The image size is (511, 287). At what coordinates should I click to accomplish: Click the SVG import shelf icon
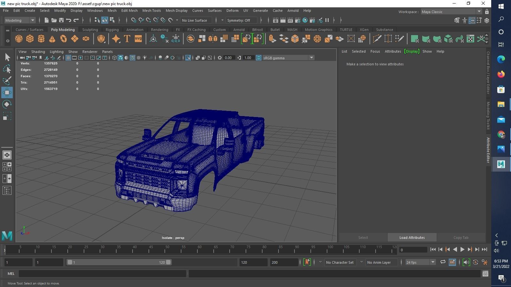pos(138,39)
